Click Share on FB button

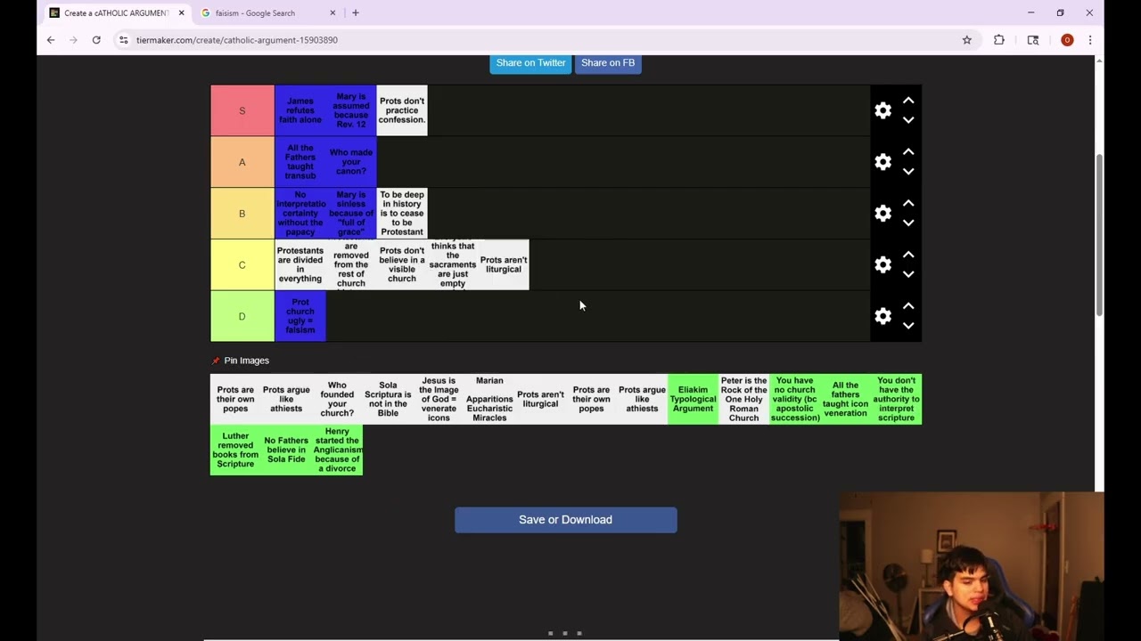coord(608,62)
